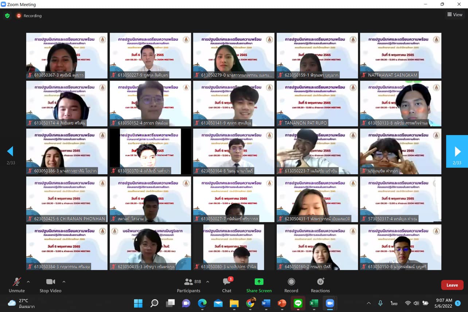Viewport: 468px width, 312px height.
Task: Click the Record button in toolbar
Action: click(291, 285)
